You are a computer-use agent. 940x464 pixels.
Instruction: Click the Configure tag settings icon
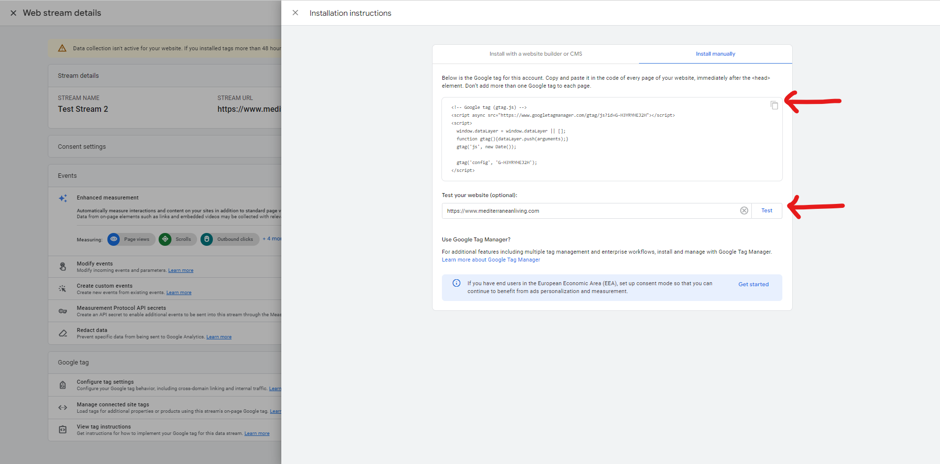[63, 385]
